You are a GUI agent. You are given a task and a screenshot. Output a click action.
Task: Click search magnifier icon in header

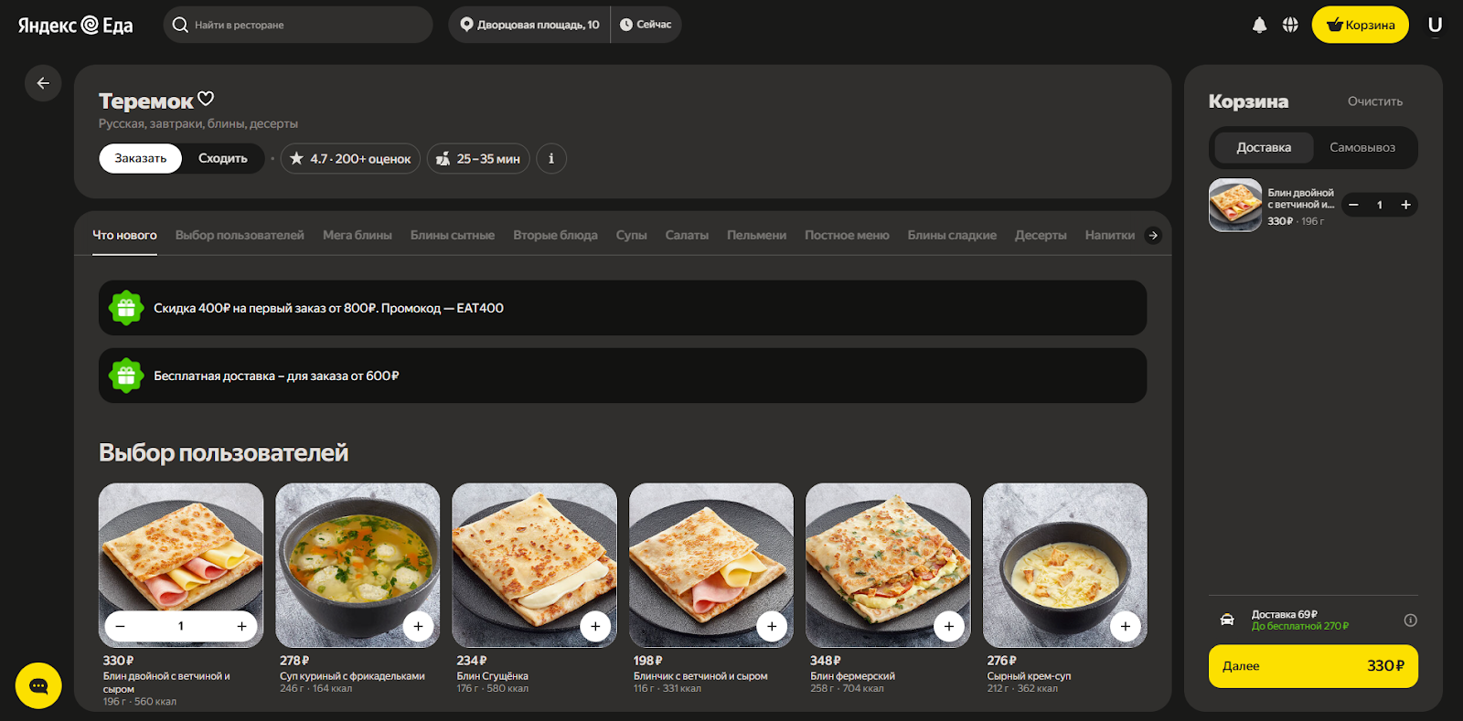click(180, 25)
